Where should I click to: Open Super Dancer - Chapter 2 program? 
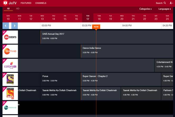click(x=121, y=80)
